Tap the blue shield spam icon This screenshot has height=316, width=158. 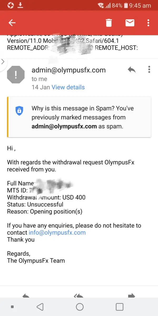[x=19, y=111]
